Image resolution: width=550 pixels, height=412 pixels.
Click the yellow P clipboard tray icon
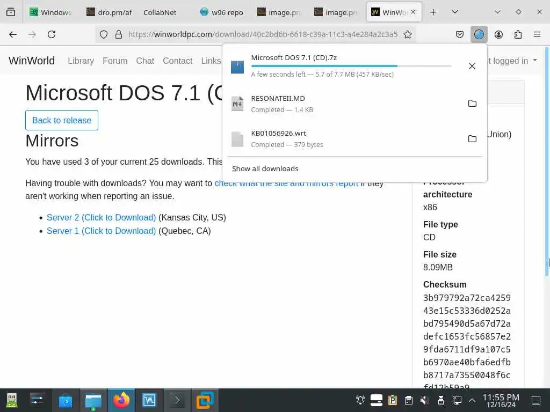click(x=393, y=400)
